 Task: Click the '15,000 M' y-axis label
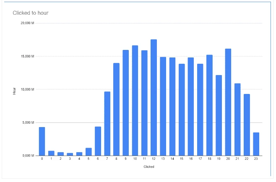pos(27,56)
